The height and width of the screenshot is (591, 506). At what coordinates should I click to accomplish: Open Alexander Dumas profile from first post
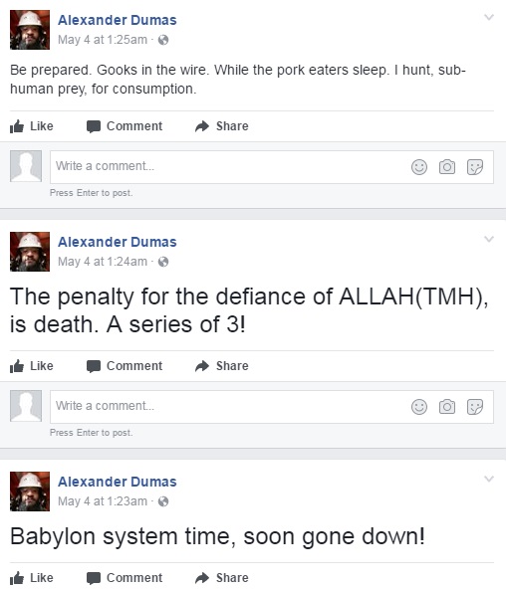click(x=117, y=20)
